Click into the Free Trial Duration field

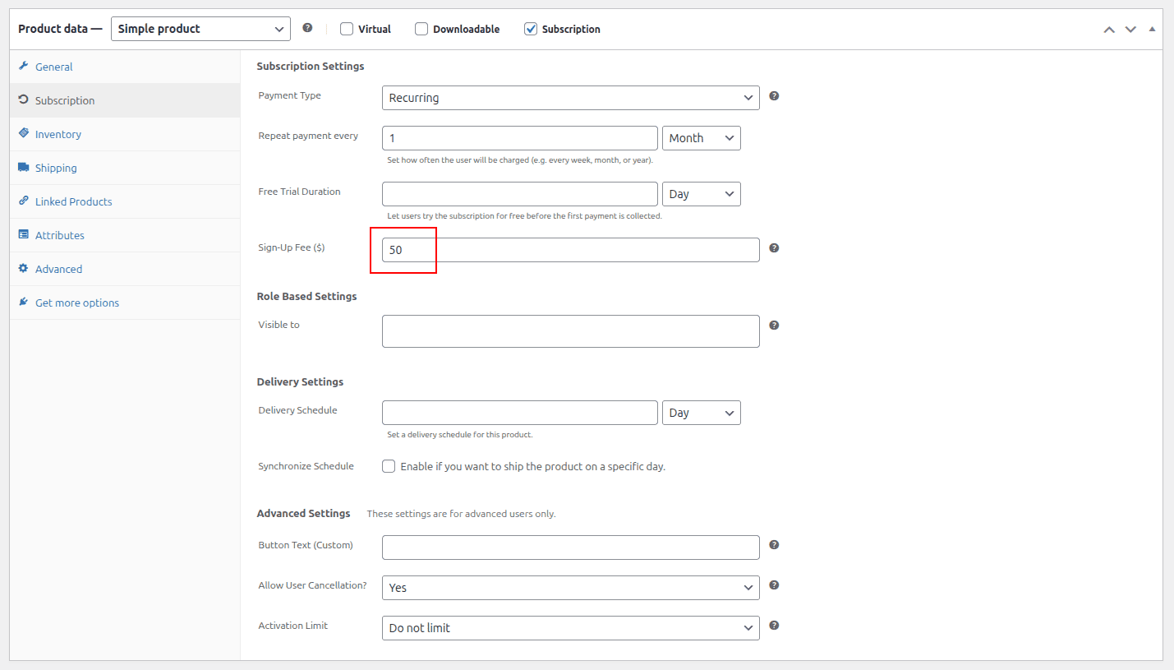coord(519,194)
